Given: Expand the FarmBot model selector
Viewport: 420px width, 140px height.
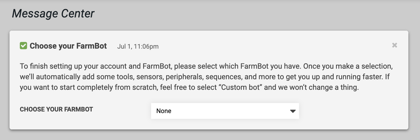Looking at the screenshot, I should coord(225,111).
